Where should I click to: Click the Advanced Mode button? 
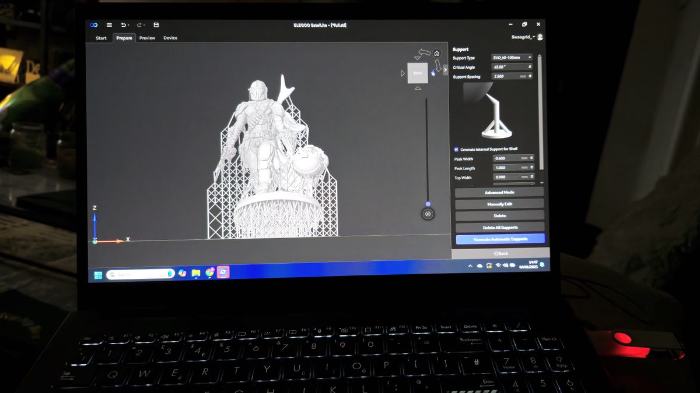pyautogui.click(x=499, y=192)
